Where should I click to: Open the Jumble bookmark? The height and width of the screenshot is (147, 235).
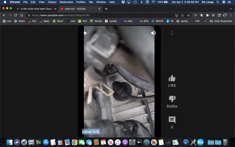point(111,21)
